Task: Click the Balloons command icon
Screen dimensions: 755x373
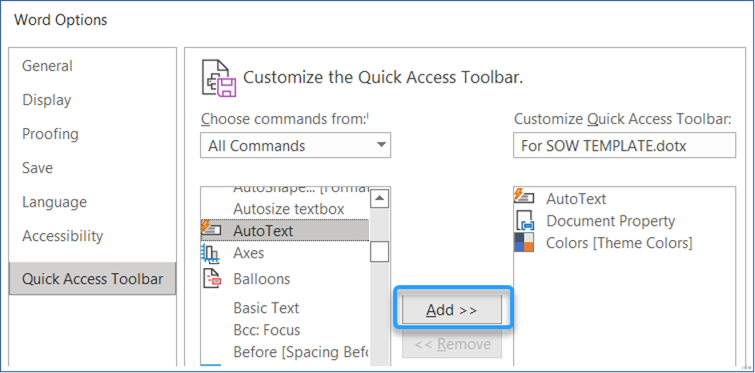Action: (x=211, y=279)
